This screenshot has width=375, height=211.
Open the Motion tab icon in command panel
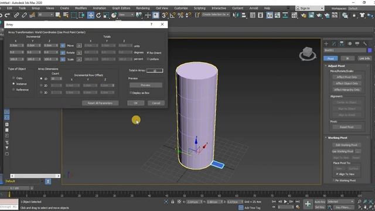[350, 44]
